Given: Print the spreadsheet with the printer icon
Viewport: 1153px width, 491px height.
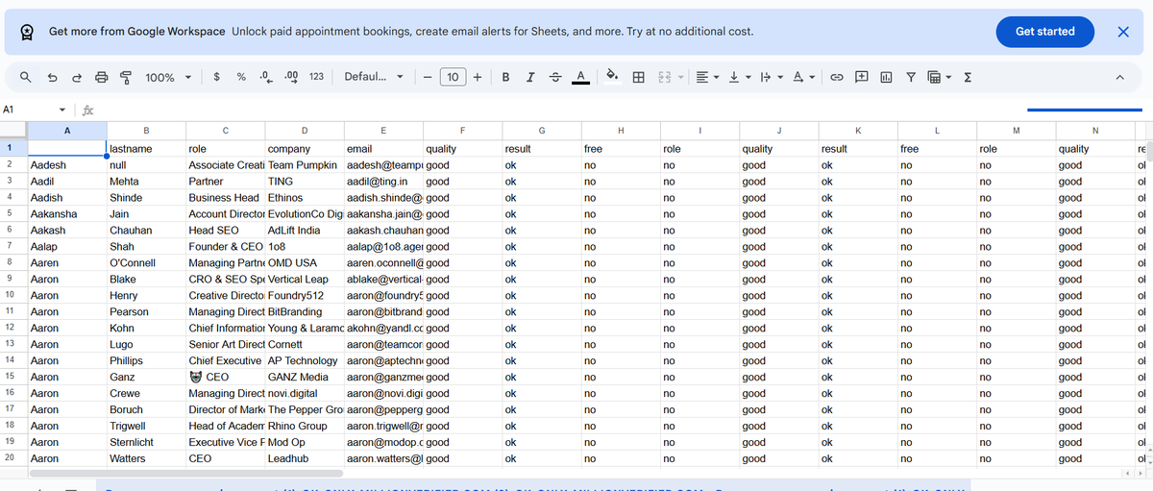Looking at the screenshot, I should tap(100, 77).
